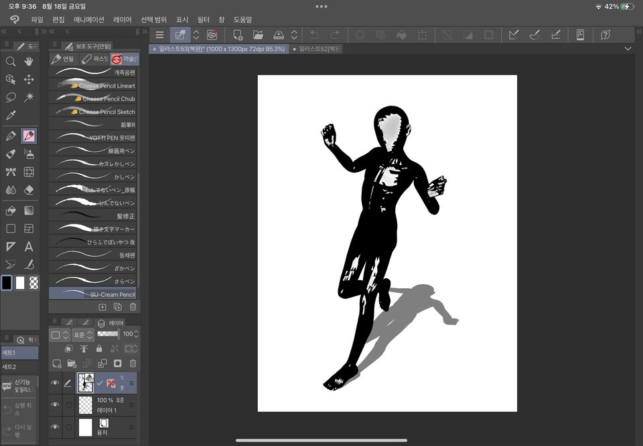Click the Undo arrow in command bar

click(x=315, y=35)
